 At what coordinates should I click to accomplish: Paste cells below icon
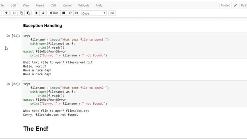pos(28,13)
